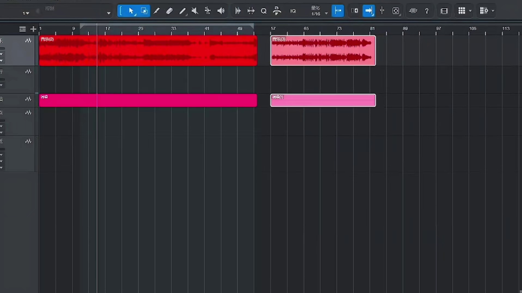Select the Arrow tool in the toolbar
Viewport: 522px width, 293px height.
click(x=131, y=11)
